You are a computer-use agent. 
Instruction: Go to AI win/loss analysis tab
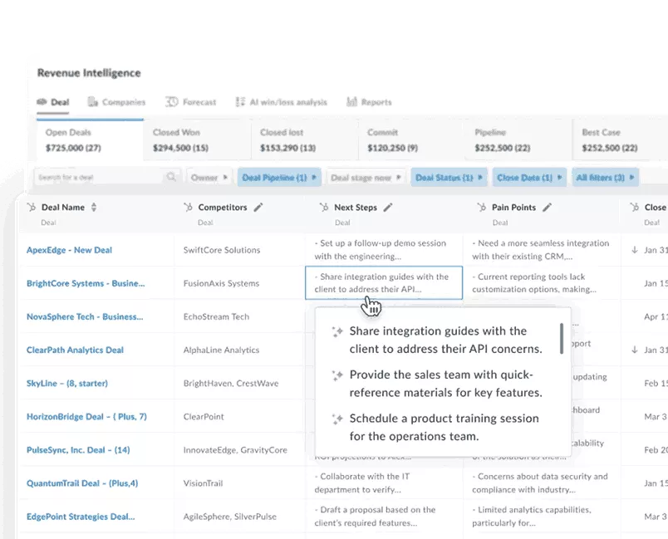pyautogui.click(x=281, y=102)
